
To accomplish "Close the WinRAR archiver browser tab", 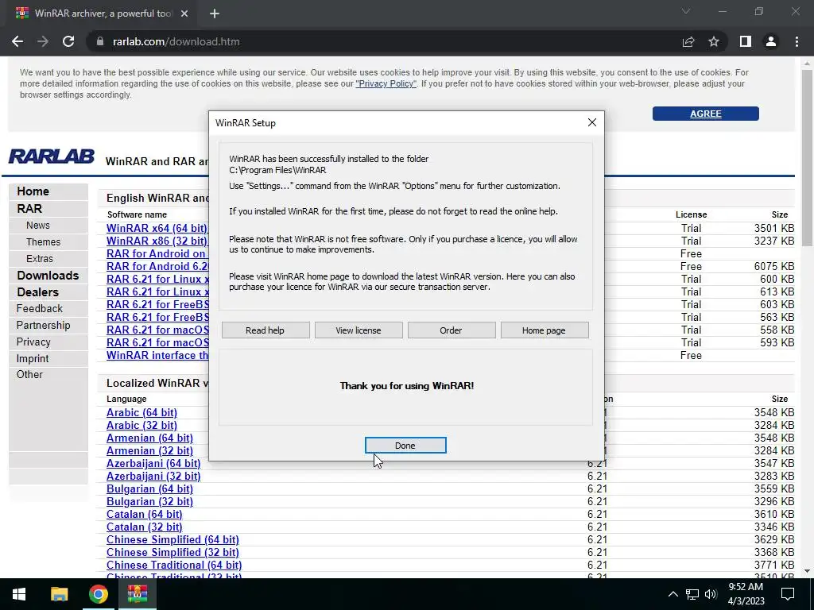I will tap(184, 14).
